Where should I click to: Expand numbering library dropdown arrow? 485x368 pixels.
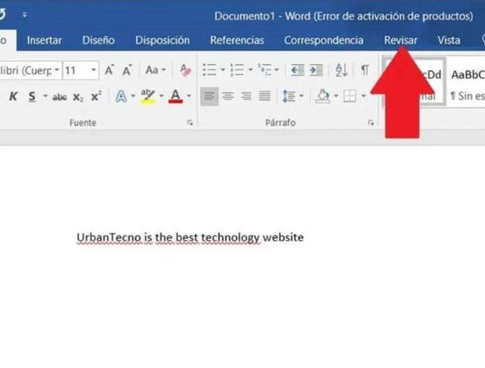(251, 70)
